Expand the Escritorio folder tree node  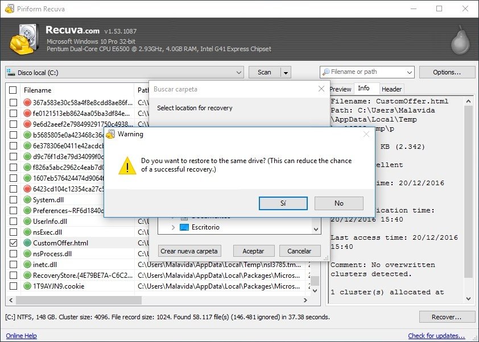pos(173,227)
